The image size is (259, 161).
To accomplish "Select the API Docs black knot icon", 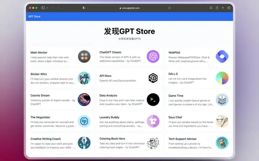I will (x=153, y=78).
